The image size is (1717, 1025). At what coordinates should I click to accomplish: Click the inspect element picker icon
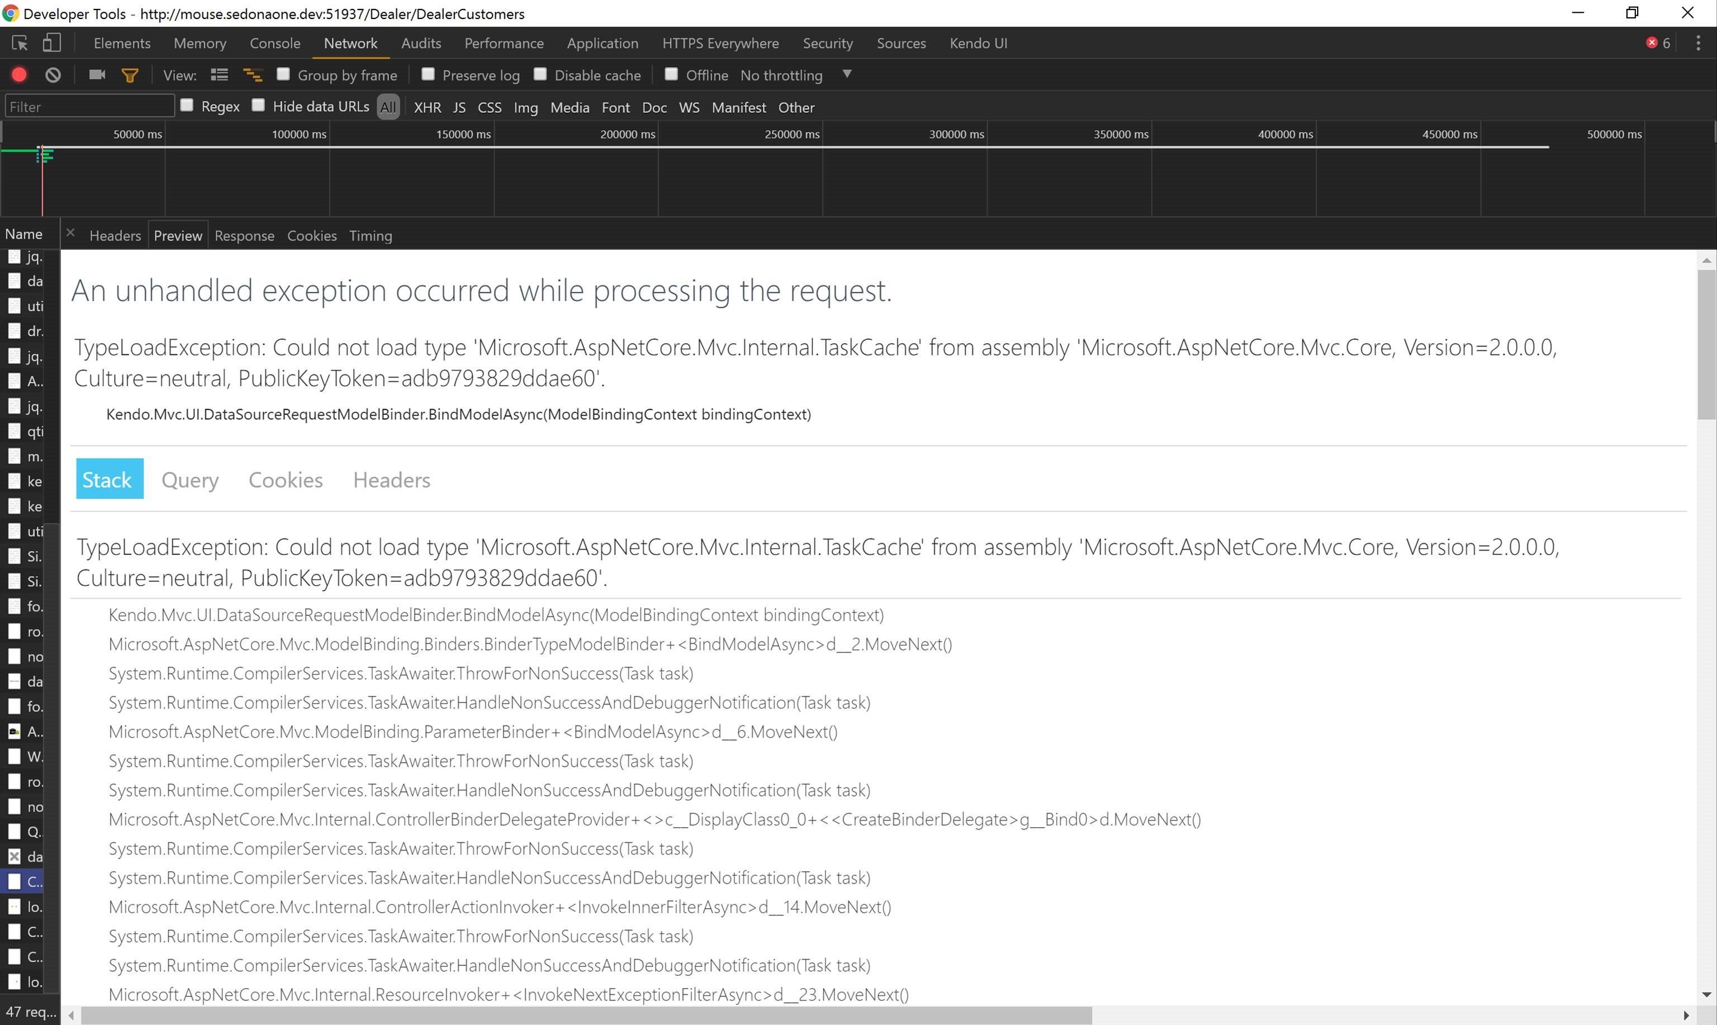point(20,43)
